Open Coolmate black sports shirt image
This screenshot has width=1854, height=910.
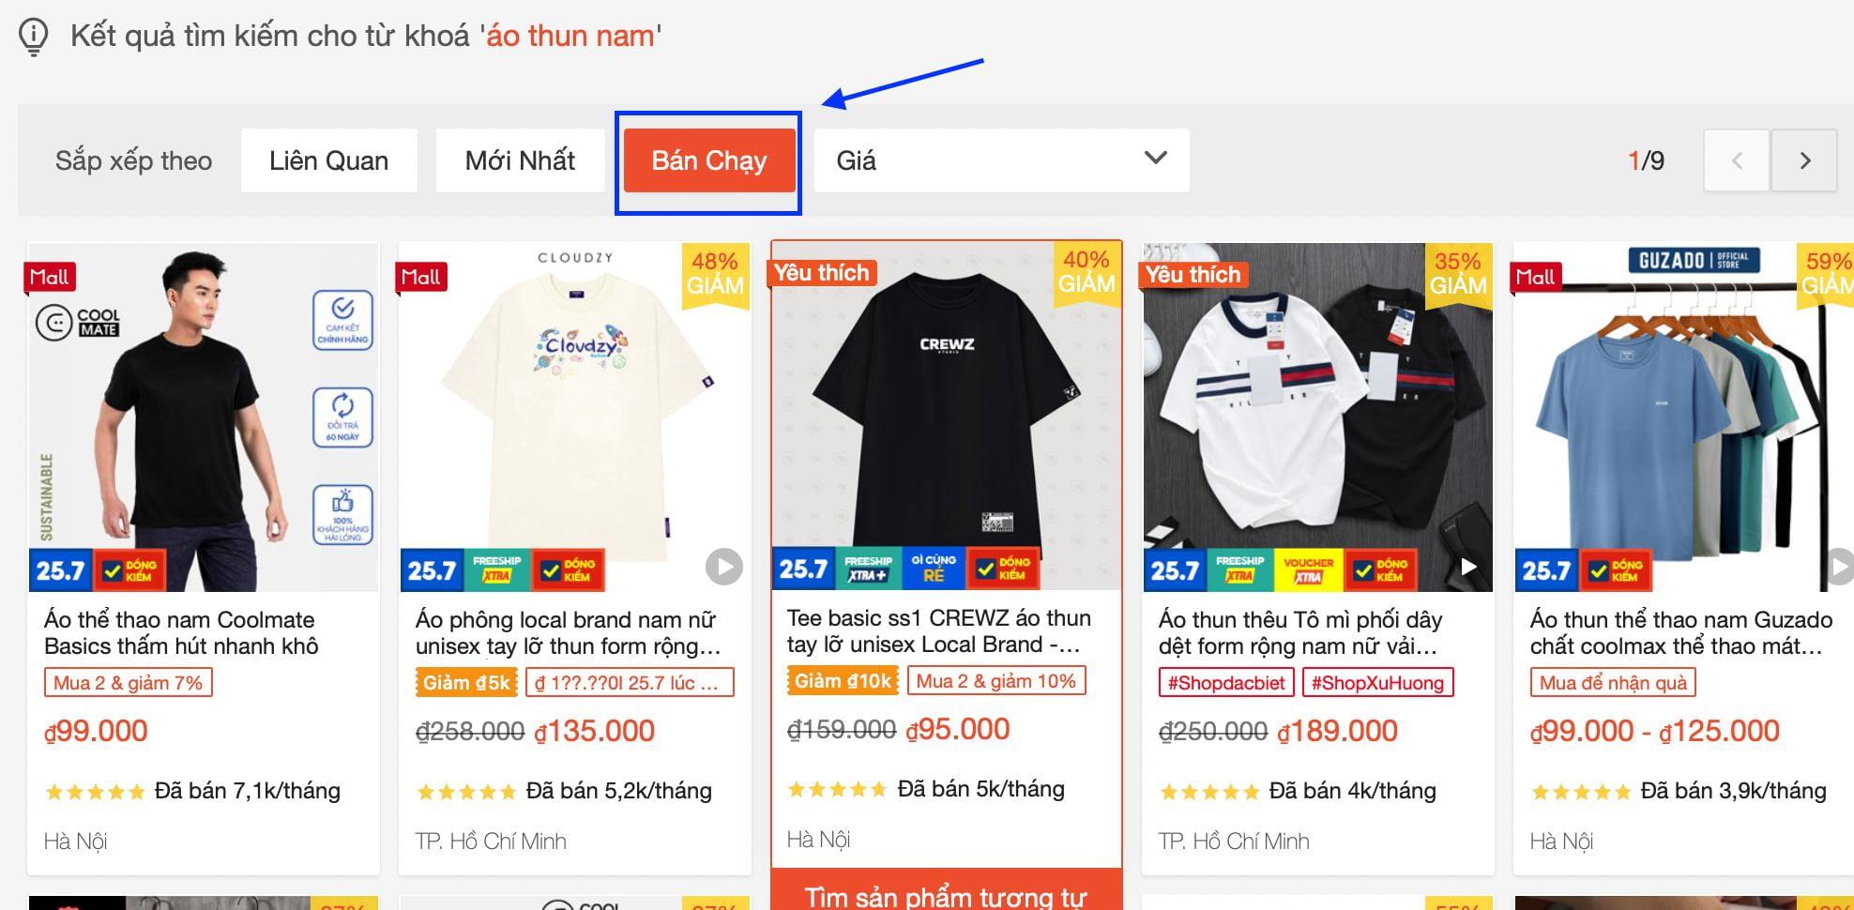pyautogui.click(x=204, y=417)
